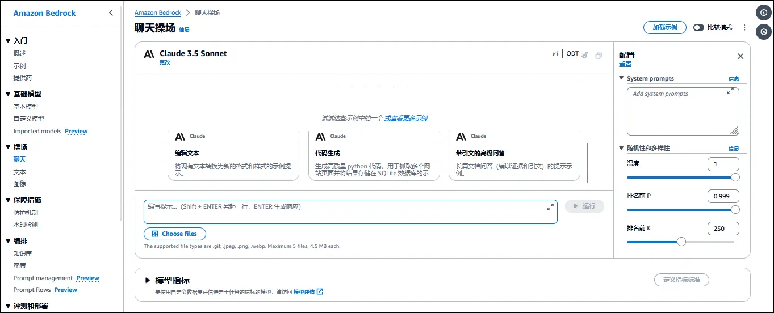Collapse the System prompts section
Screen dimensions: 774x313
[621, 79]
